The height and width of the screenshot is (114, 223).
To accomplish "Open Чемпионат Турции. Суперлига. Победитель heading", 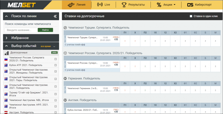I will 99,28.
